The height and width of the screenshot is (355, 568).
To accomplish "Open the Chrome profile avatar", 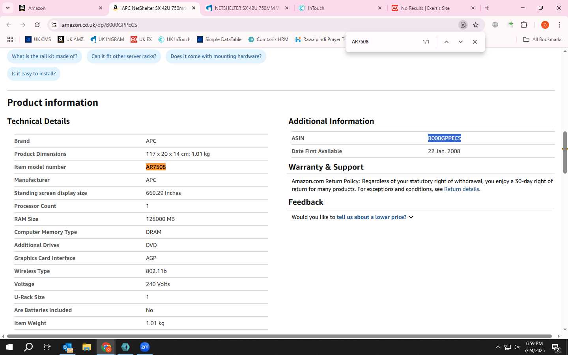I will pyautogui.click(x=545, y=25).
